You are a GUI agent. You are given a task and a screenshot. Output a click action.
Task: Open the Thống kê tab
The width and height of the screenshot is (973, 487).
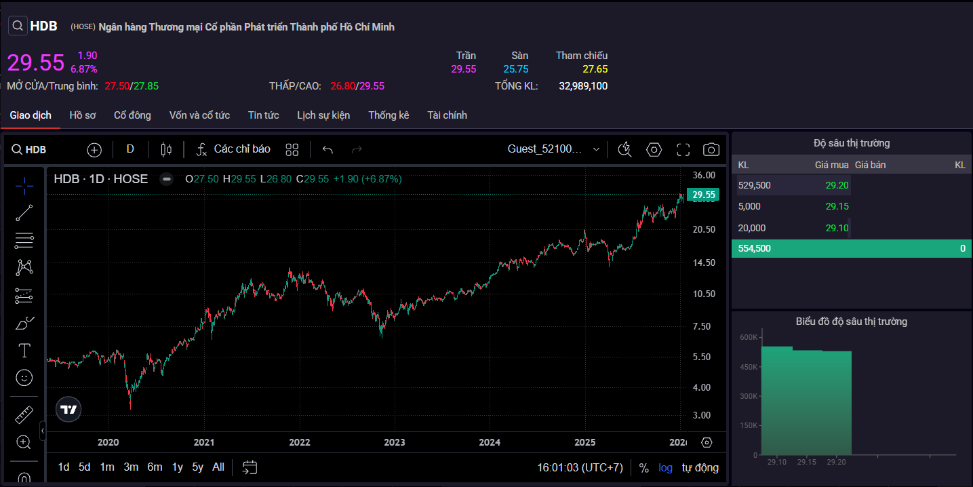click(x=389, y=115)
